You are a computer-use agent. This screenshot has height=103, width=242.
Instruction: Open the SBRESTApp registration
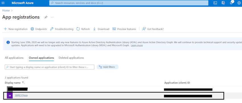point(21,95)
